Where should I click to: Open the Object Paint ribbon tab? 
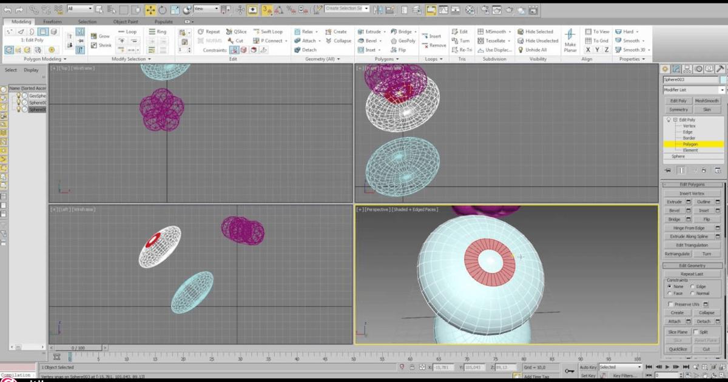tap(124, 22)
